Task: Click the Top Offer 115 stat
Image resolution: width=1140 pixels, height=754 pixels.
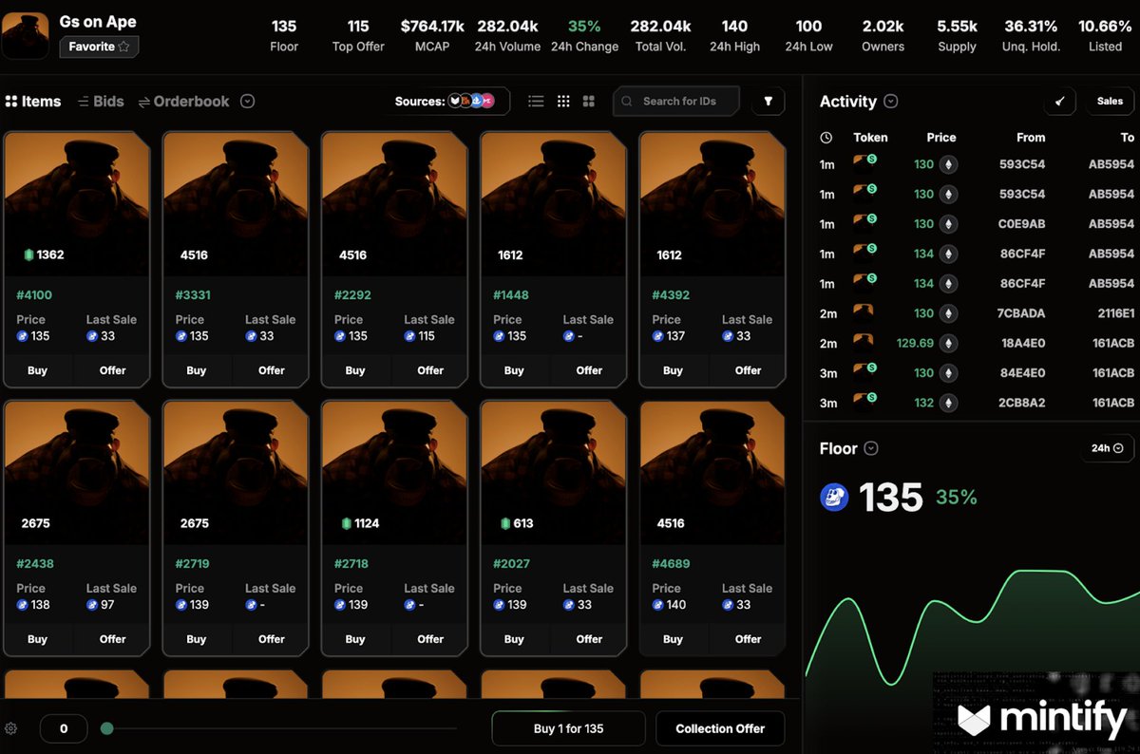Action: pyautogui.click(x=358, y=35)
